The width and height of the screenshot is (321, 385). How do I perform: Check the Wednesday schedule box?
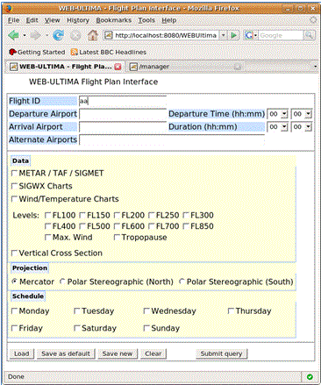(x=146, y=310)
